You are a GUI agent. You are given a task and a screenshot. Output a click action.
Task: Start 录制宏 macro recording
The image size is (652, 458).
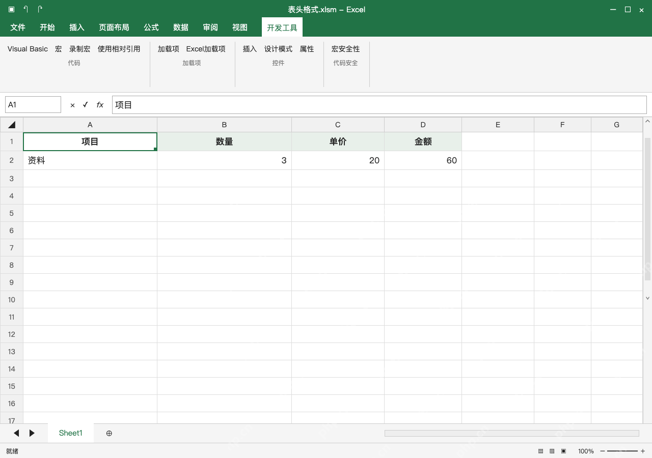[x=80, y=49]
